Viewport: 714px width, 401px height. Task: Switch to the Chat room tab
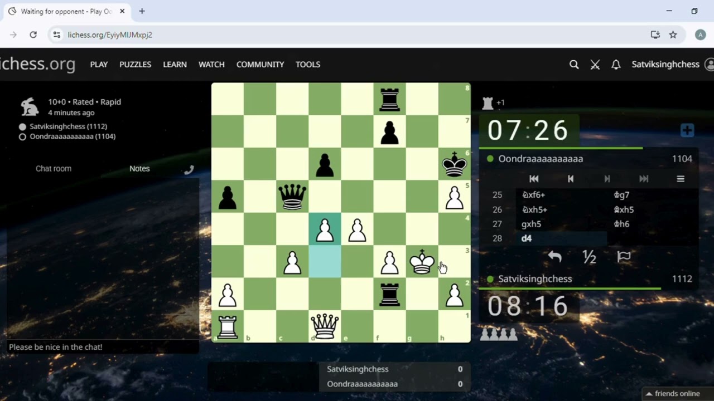pyautogui.click(x=54, y=168)
